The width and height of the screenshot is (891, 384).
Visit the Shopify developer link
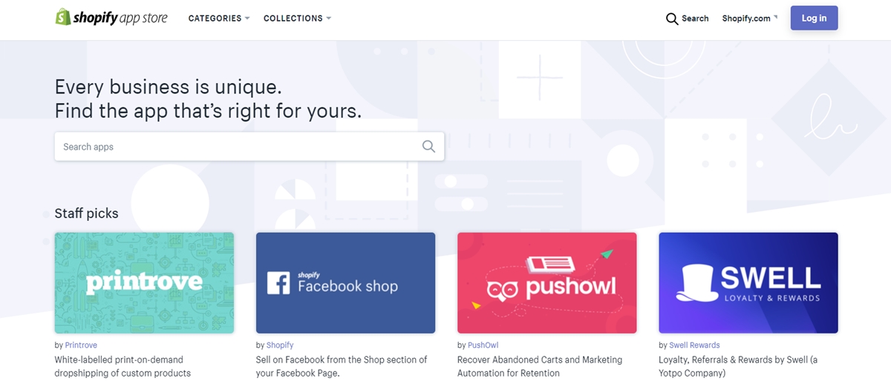click(x=280, y=345)
